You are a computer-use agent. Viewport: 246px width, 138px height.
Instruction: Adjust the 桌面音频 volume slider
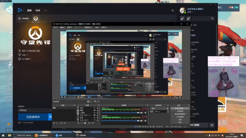pyautogui.click(x=121, y=121)
